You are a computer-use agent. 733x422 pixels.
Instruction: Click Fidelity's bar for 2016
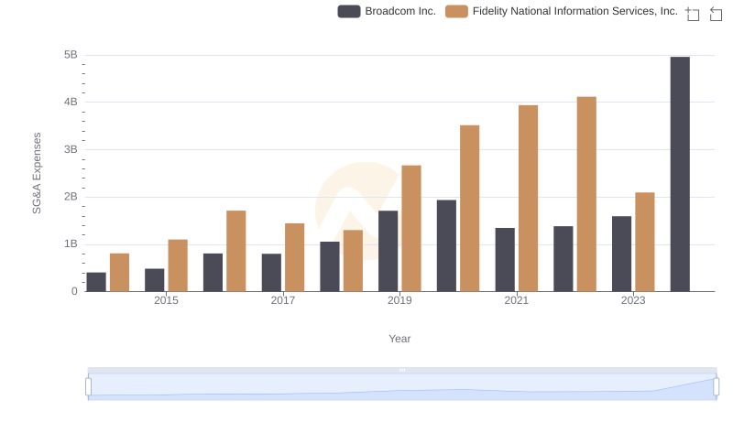(x=236, y=251)
